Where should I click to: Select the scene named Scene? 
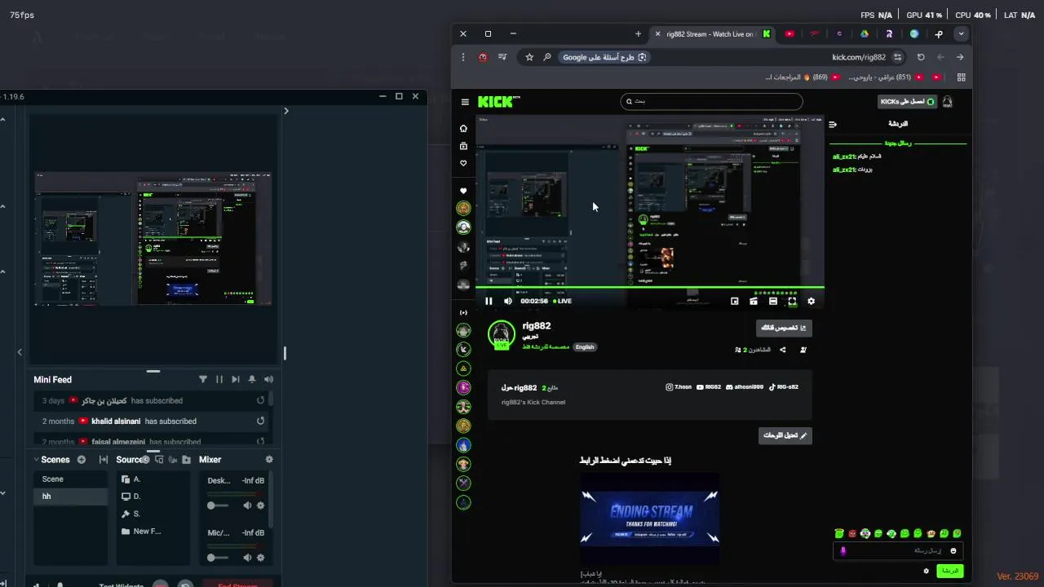tap(70, 479)
